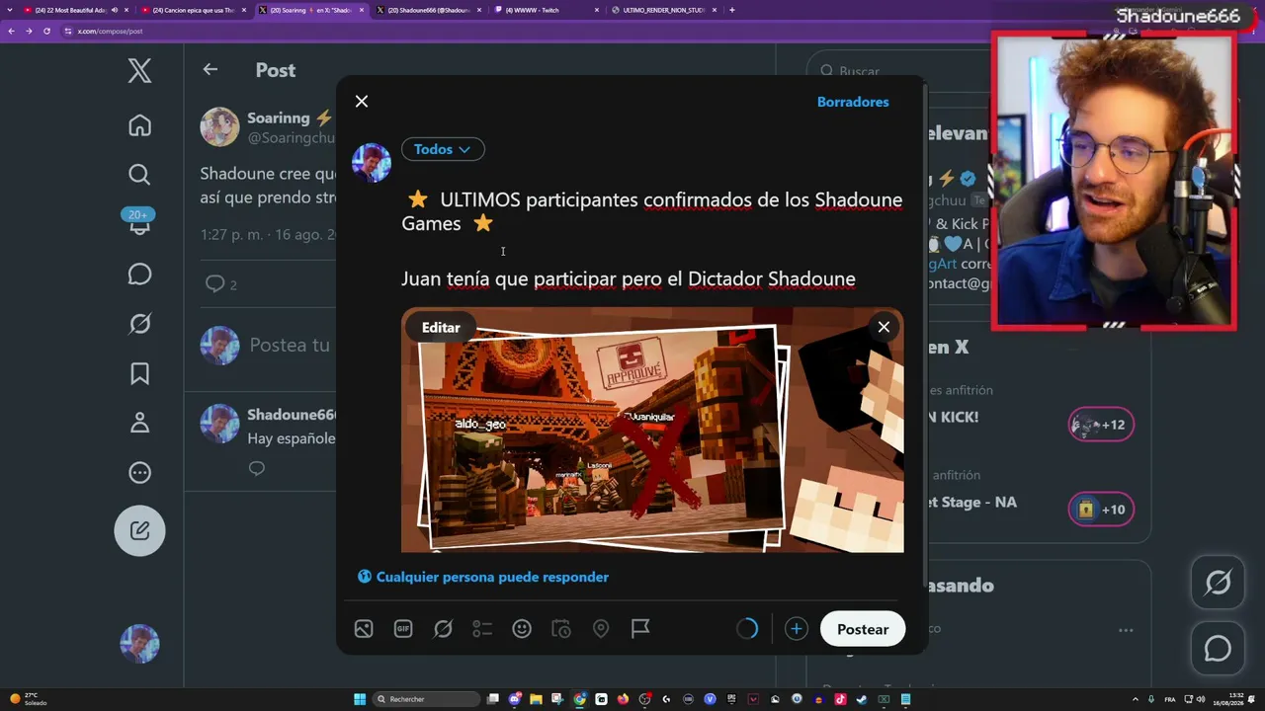The image size is (1265, 711).
Task: Open Borradores drafts list
Action: [x=853, y=102]
